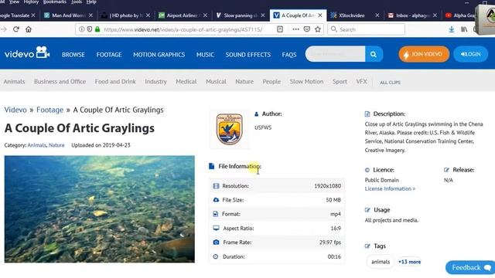Open ALL CLIPS link
This screenshot has height=278, width=495.
[390, 83]
